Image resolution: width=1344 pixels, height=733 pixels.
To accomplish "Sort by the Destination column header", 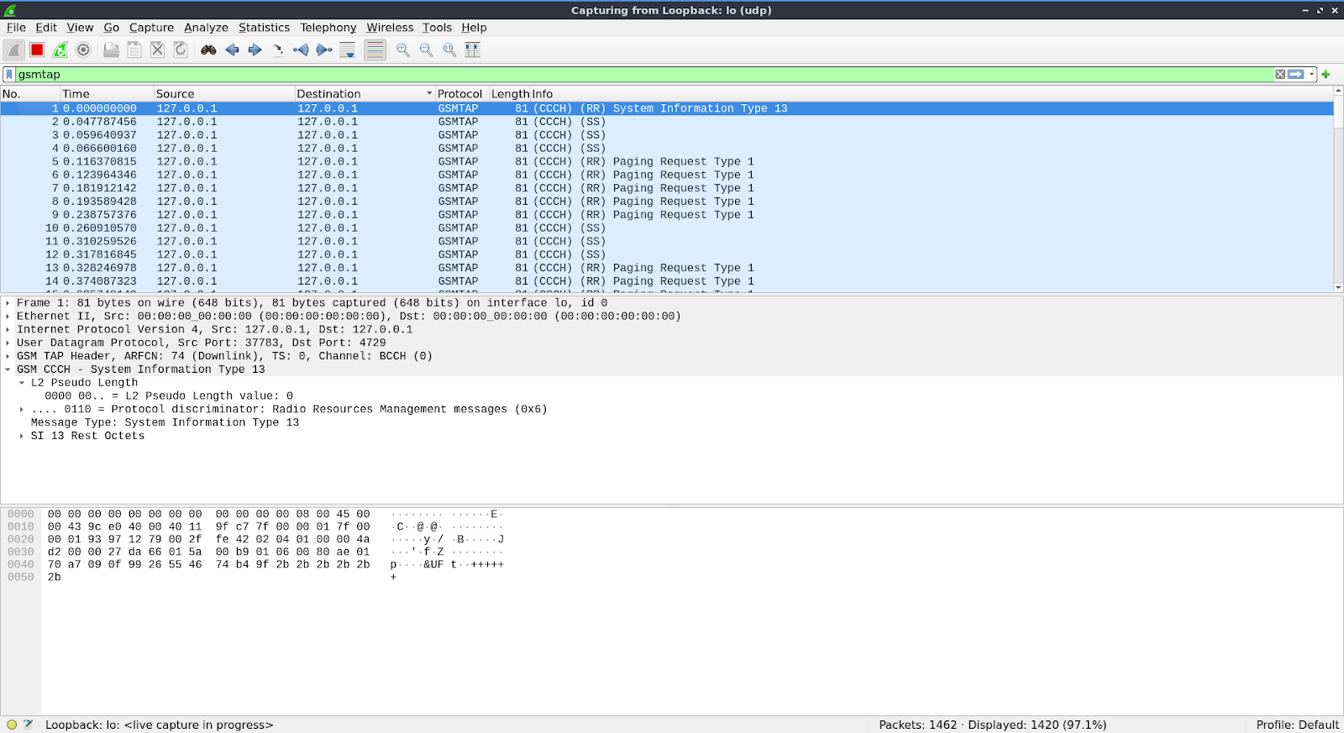I will coord(365,94).
